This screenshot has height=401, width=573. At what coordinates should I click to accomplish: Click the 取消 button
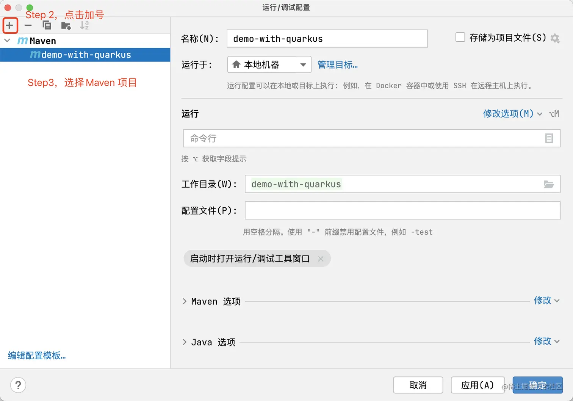click(418, 385)
